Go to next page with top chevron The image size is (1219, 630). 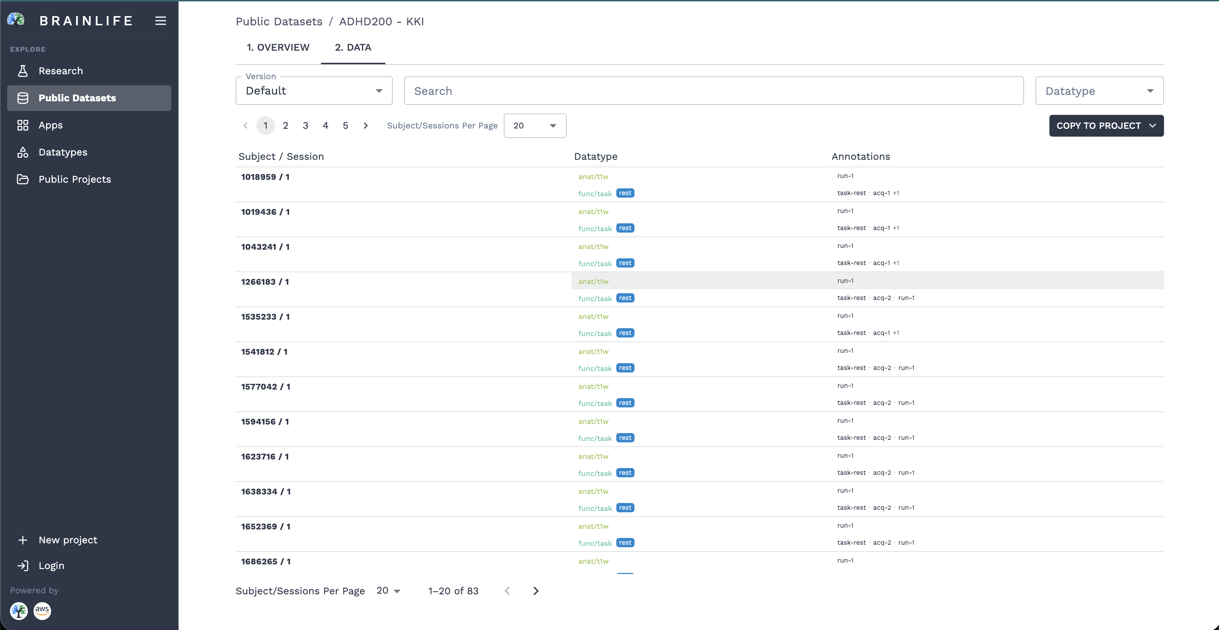pyautogui.click(x=365, y=126)
